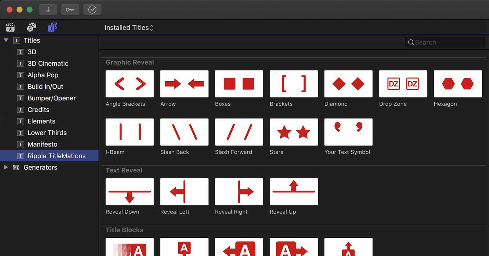
Task: Select the Lower Thirds category
Action: (x=47, y=133)
